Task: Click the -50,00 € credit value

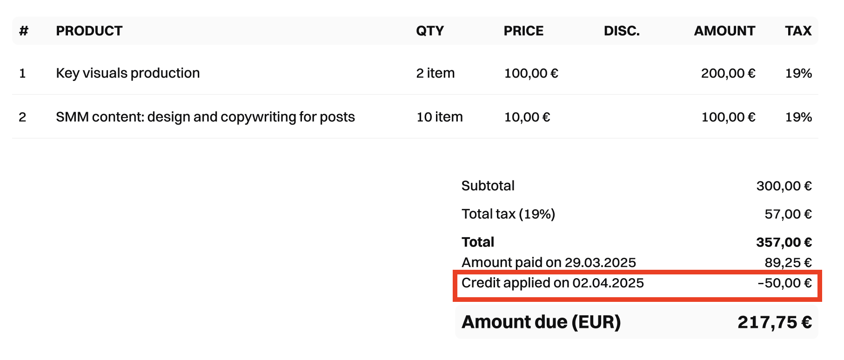Action: (x=784, y=283)
